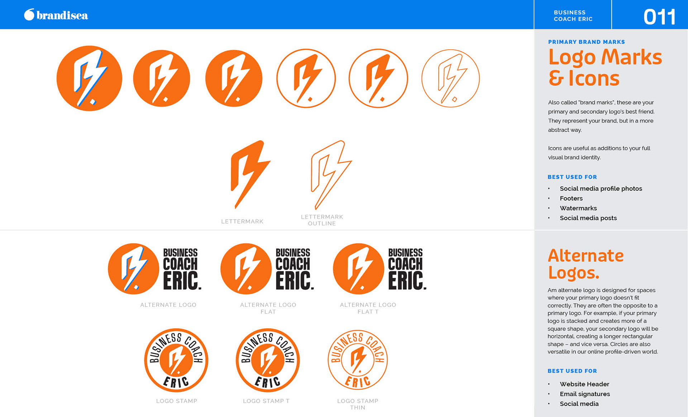Click the Watermarks bullet item
This screenshot has width=688, height=417.
(578, 208)
